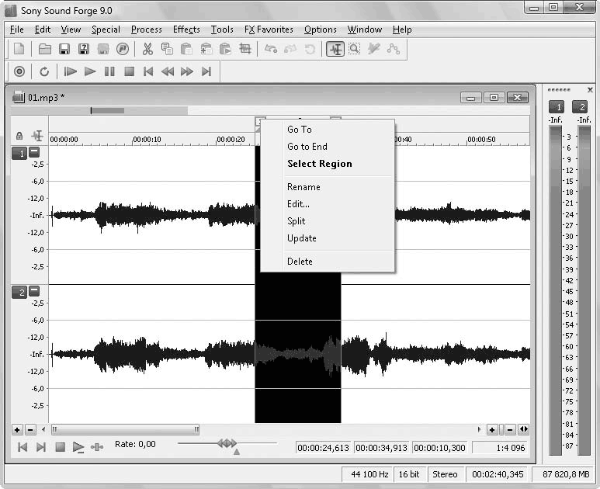Toggle the Loop Playback button
The height and width of the screenshot is (489, 600).
click(44, 71)
